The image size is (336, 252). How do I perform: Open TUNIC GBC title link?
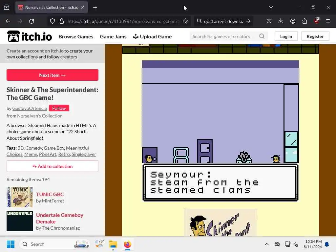(50, 194)
